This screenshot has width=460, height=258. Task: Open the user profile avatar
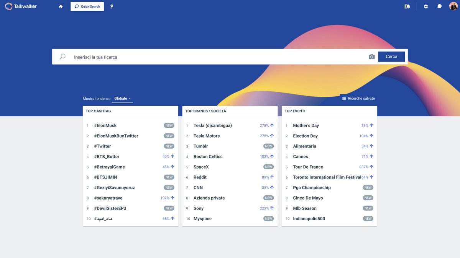[x=453, y=6]
